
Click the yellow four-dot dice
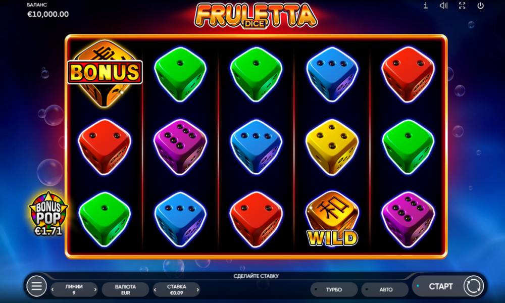point(332,147)
